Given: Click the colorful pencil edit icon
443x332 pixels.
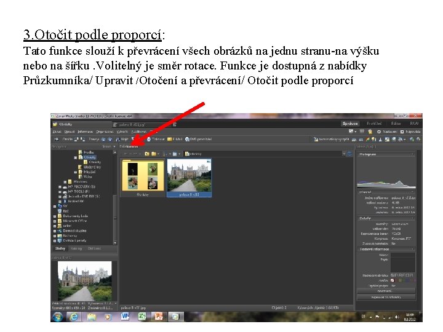Looking at the screenshot, I should point(367,139).
